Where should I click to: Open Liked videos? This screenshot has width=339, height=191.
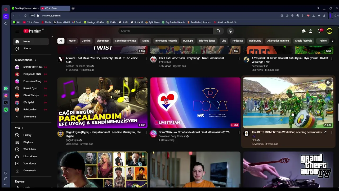click(x=31, y=156)
